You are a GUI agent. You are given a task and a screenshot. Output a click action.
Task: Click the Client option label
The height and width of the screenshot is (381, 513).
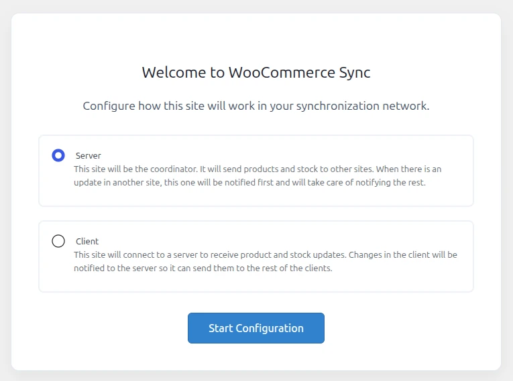tap(87, 241)
